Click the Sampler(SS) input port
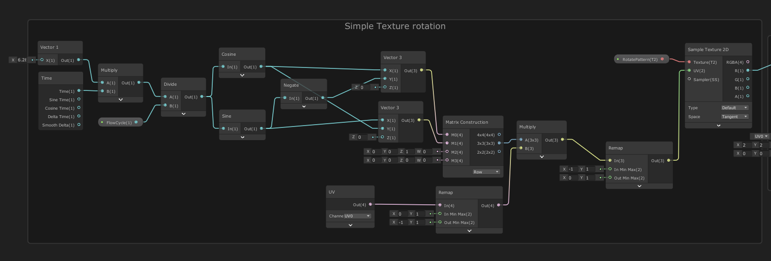771x261 pixels. pos(689,79)
